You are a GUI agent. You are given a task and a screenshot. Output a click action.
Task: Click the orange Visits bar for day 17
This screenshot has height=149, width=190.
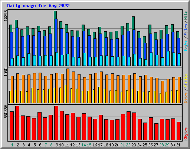click(x=101, y=87)
